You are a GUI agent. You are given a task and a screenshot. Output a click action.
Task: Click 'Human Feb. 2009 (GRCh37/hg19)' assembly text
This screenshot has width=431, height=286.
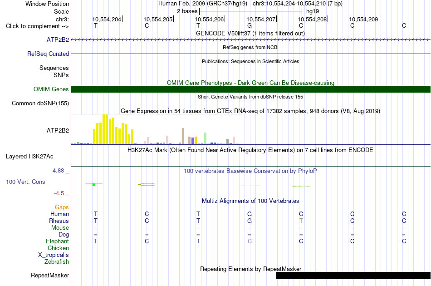click(x=203, y=4)
